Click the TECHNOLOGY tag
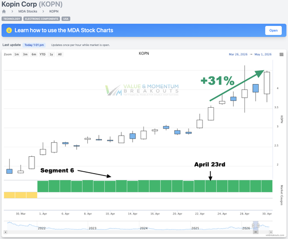The image size is (288, 239). point(12,19)
